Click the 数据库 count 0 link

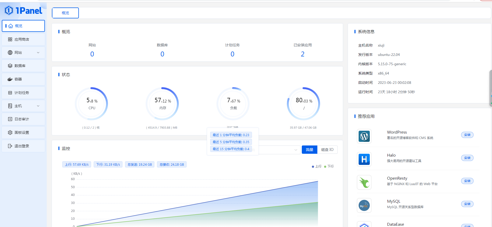(x=162, y=54)
